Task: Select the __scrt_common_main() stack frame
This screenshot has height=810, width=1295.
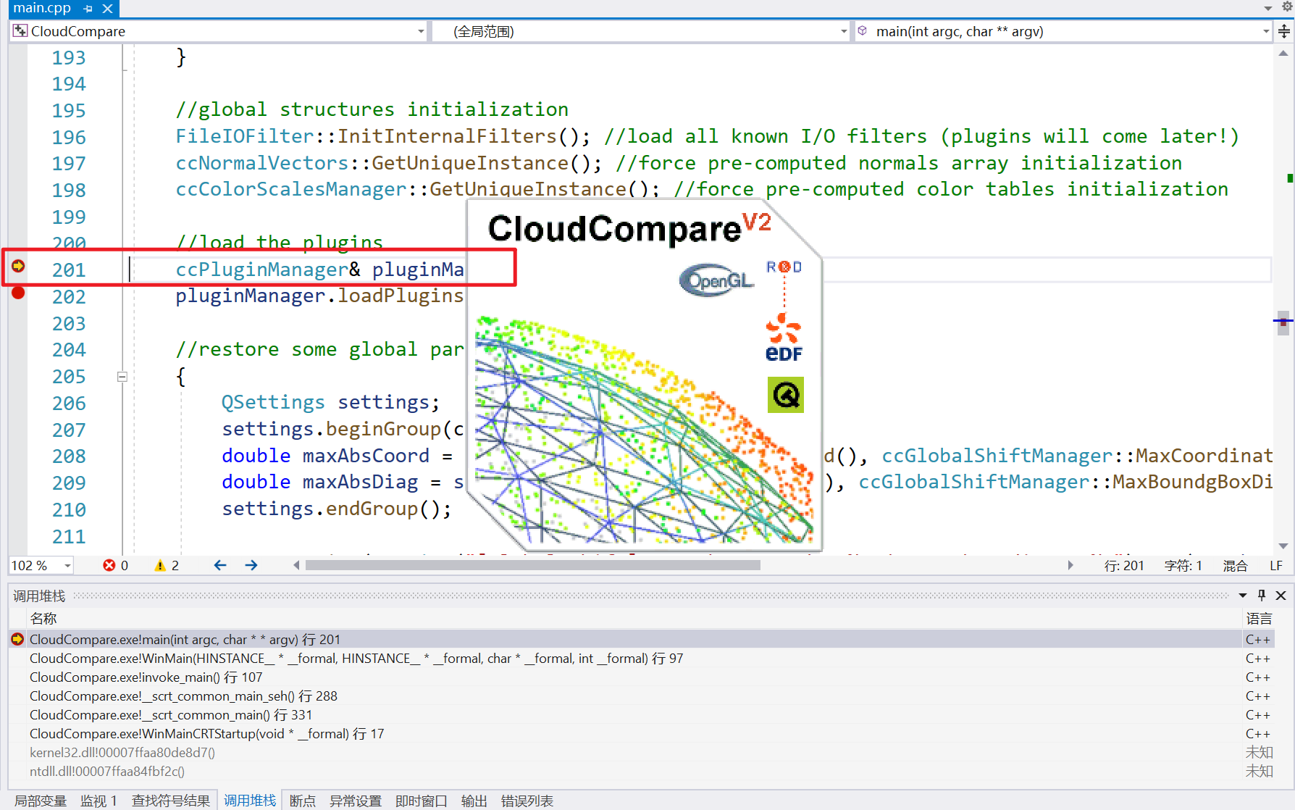Action: 641,715
